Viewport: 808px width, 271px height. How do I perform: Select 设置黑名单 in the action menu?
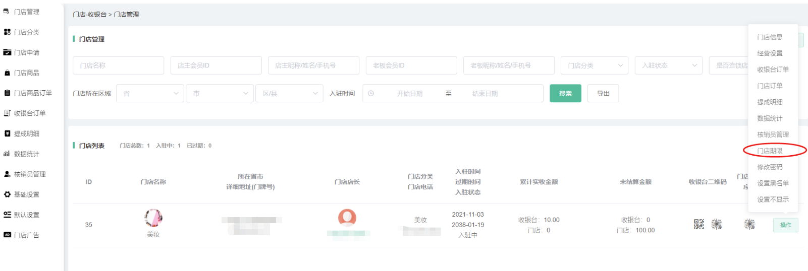pyautogui.click(x=773, y=183)
